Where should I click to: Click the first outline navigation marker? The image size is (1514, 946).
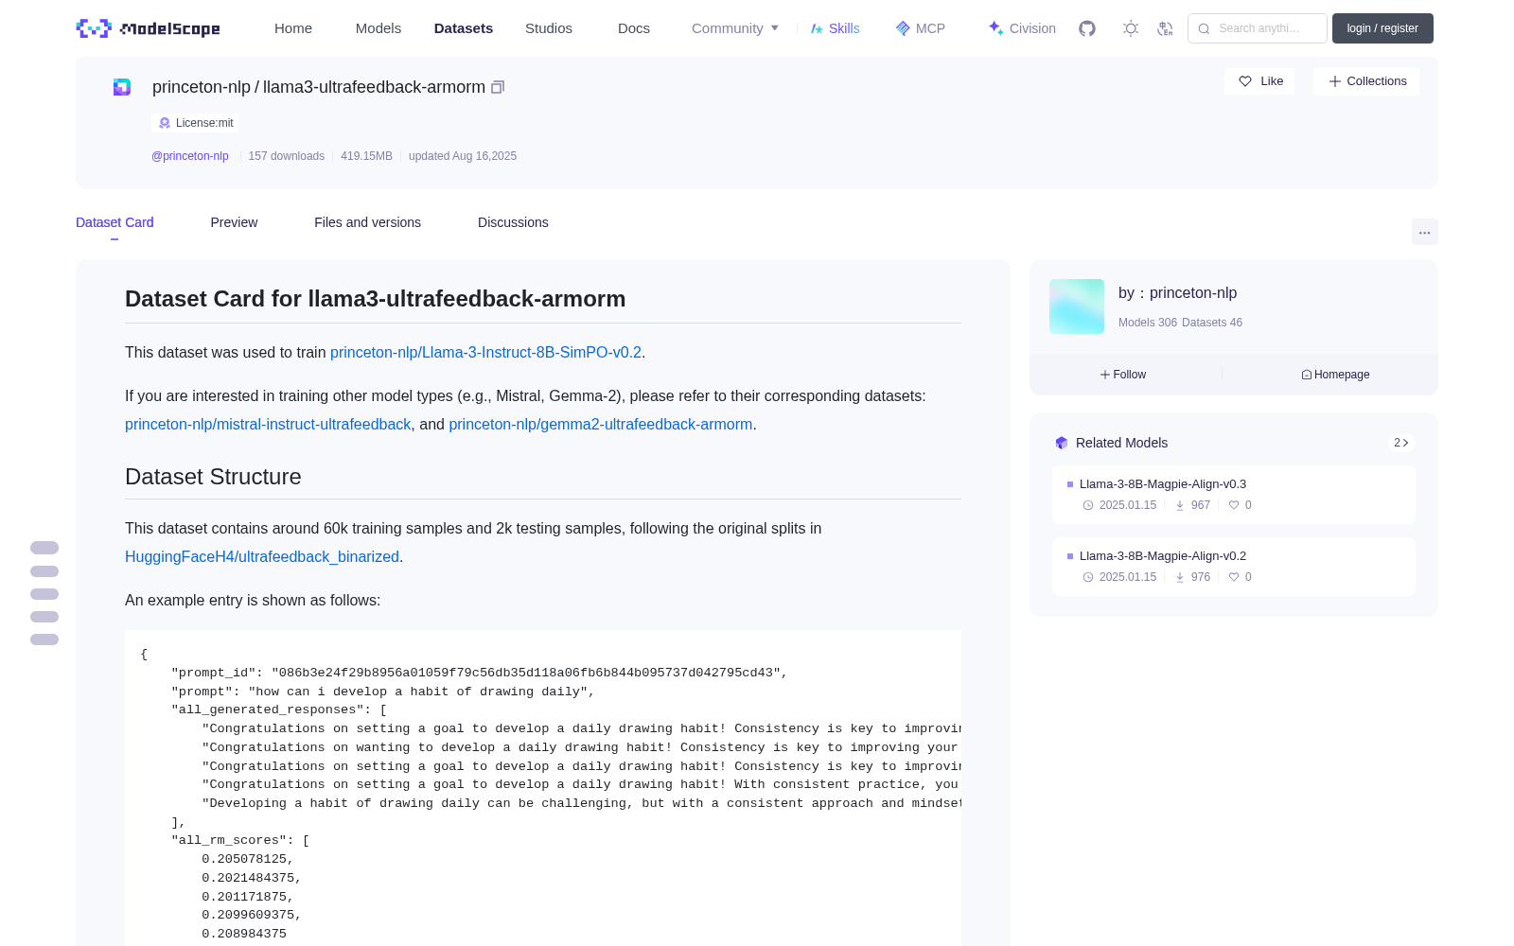(44, 548)
